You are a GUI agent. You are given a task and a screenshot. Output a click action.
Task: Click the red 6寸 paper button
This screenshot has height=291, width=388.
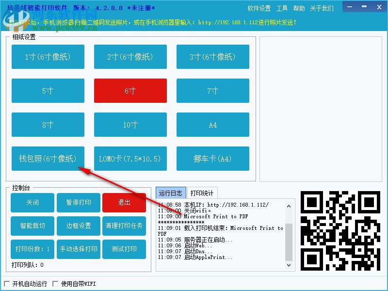(x=130, y=91)
